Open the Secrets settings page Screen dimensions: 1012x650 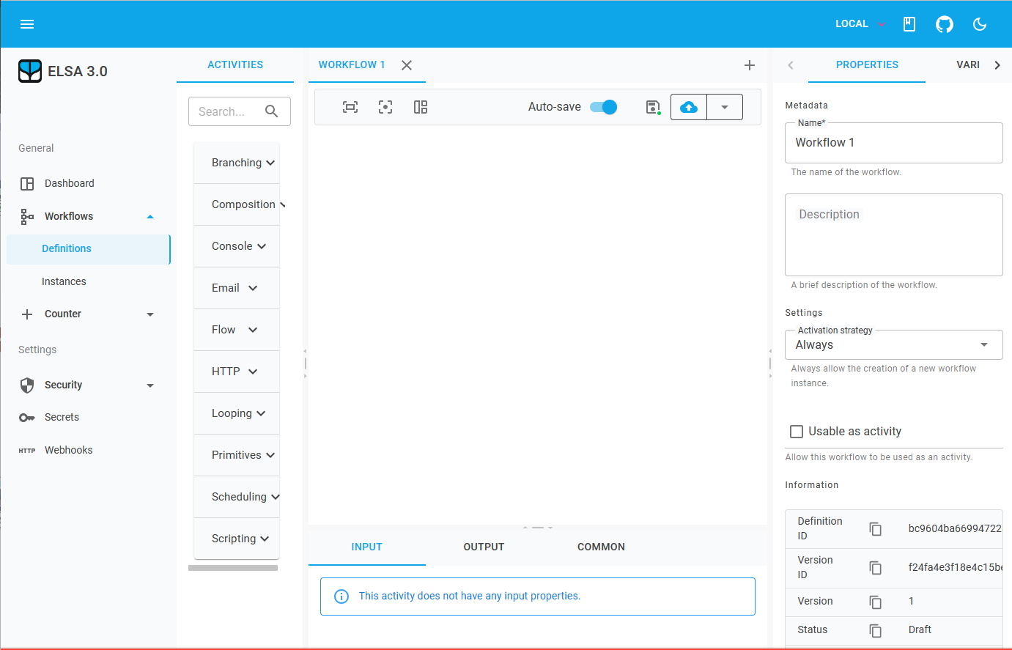click(x=89, y=417)
